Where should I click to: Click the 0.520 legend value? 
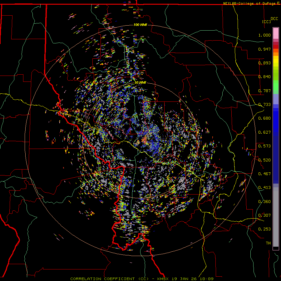[x=264, y=160]
